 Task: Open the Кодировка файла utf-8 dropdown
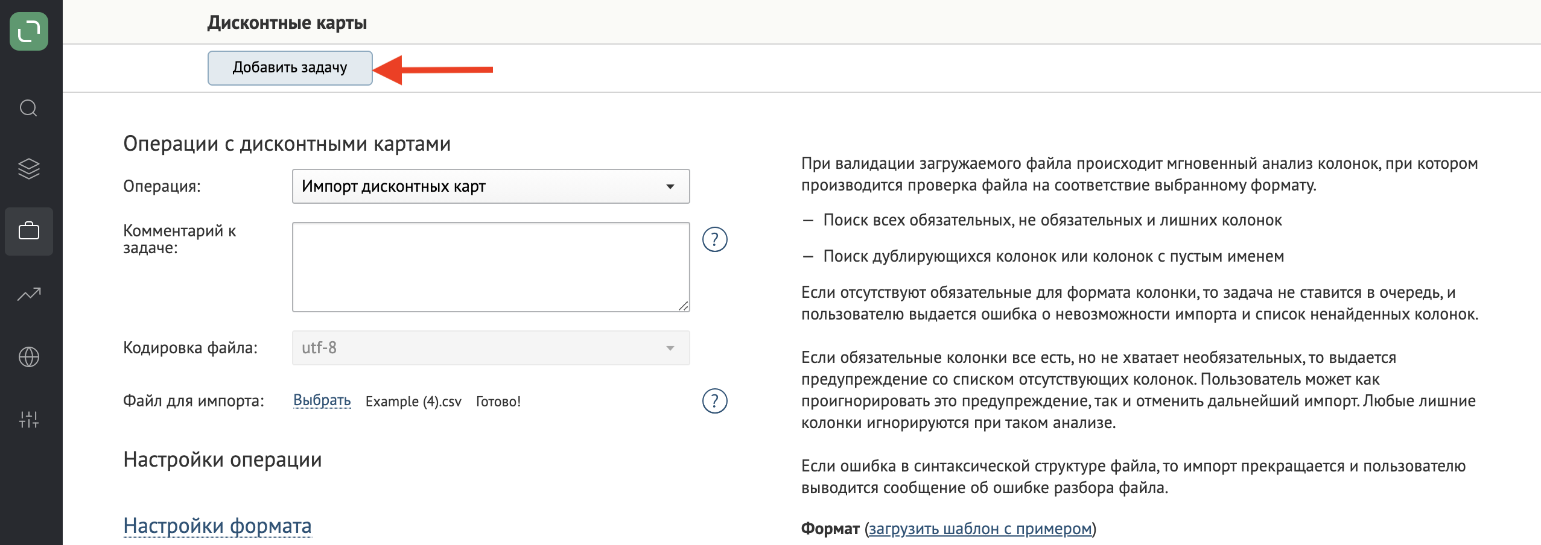click(491, 348)
